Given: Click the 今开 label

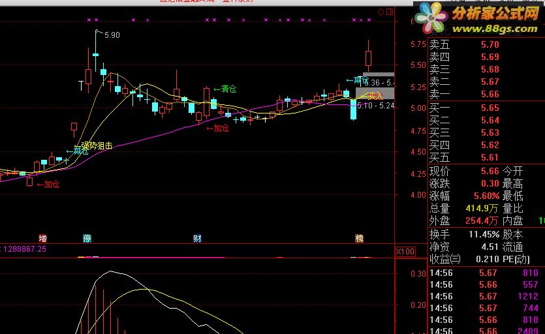Looking at the screenshot, I should pos(512,171).
